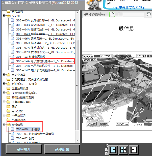This screenshot has width=152, height=156.
Task: Click the 电气分配 folder icon
Action: click(9, 111)
